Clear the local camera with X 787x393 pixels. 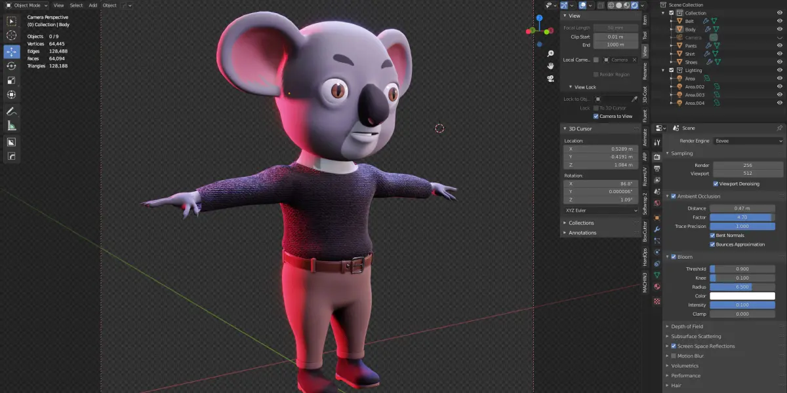[x=634, y=60]
